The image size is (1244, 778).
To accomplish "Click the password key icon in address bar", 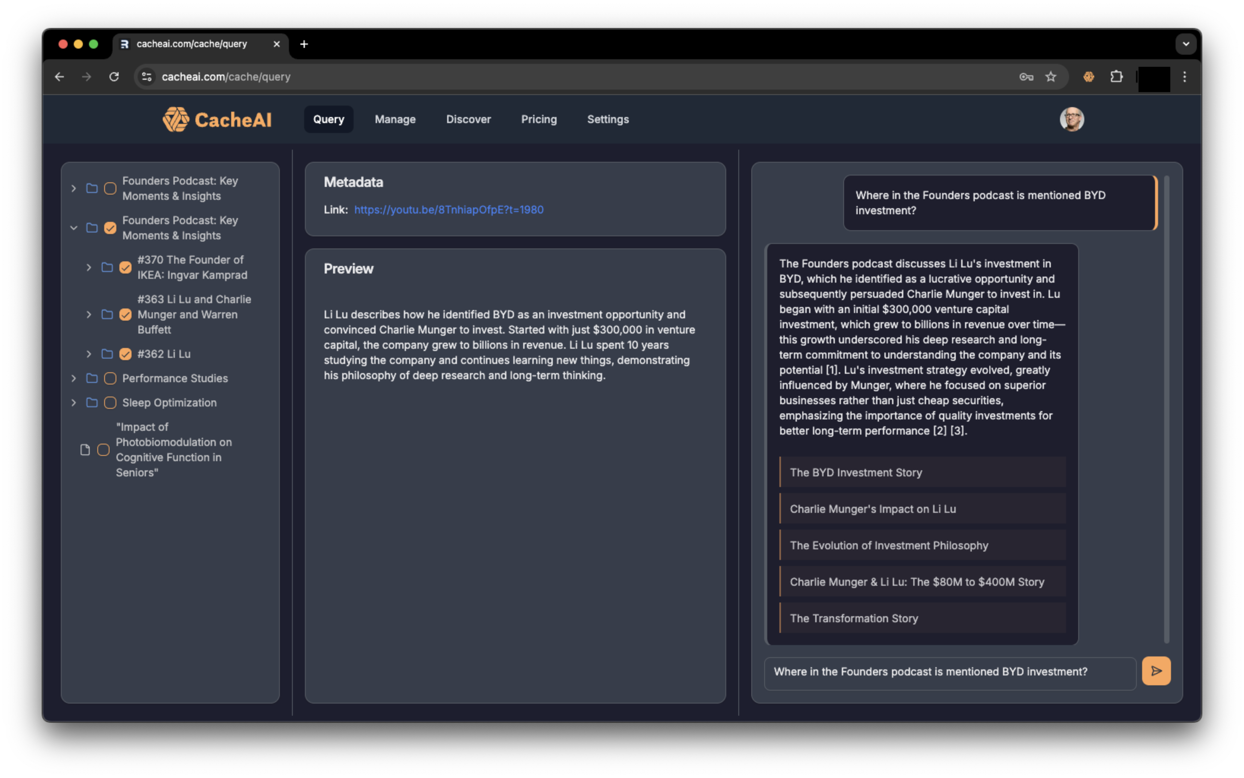I will click(1026, 77).
